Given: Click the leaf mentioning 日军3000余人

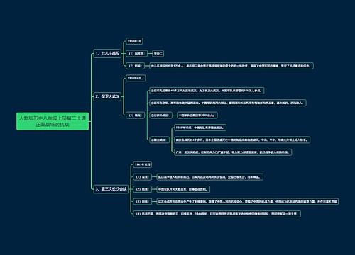Looking at the screenshot, I should (197, 115).
